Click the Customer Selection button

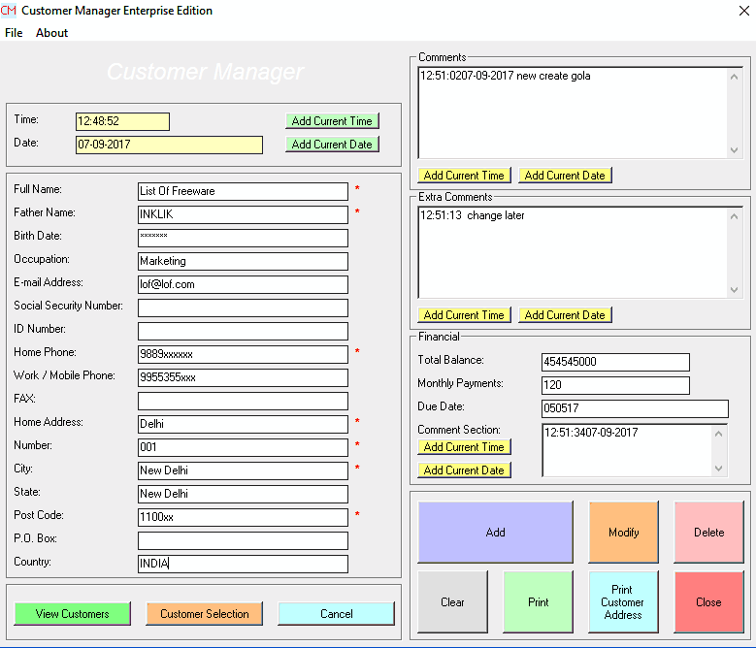click(205, 614)
